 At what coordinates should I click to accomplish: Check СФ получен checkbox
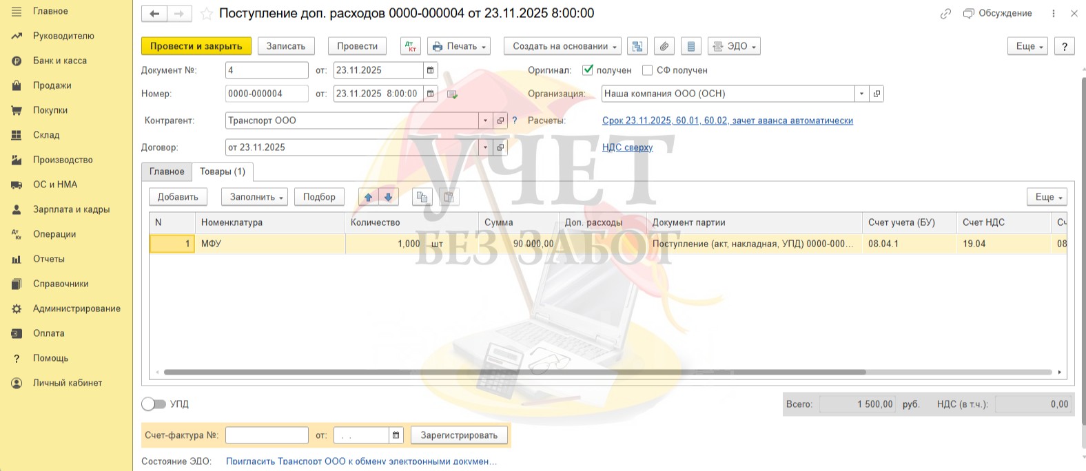click(647, 70)
